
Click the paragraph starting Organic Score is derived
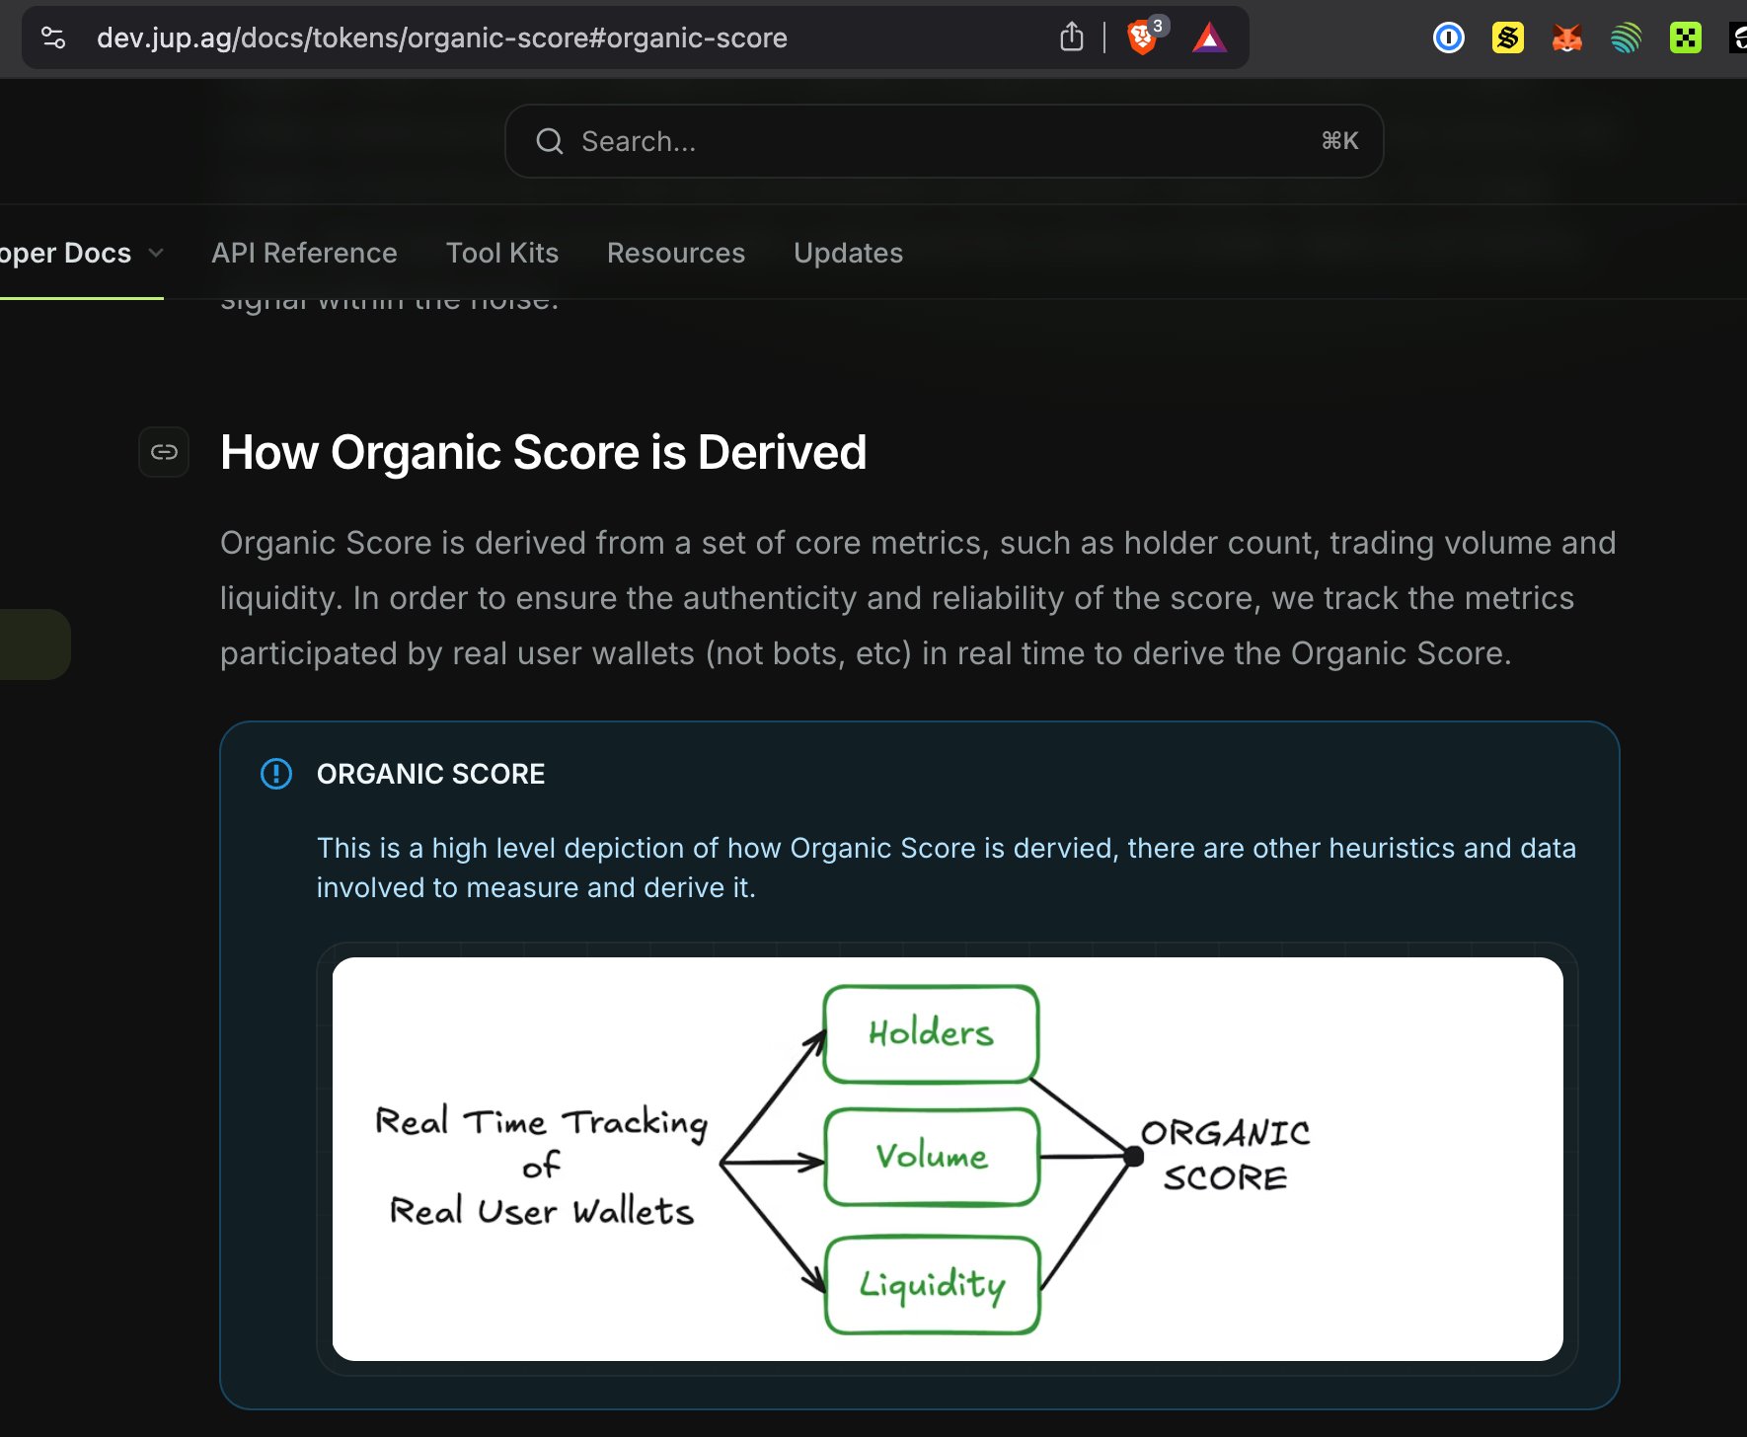coord(918,598)
